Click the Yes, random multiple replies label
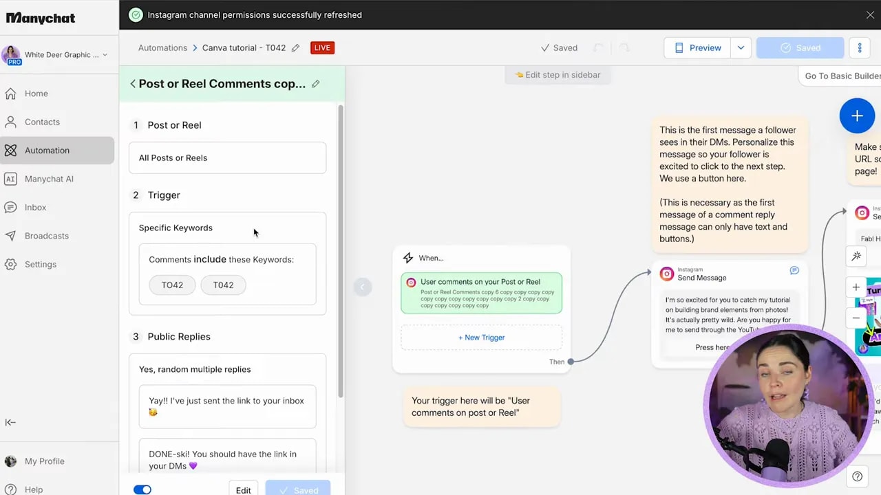This screenshot has width=881, height=495. coord(195,369)
